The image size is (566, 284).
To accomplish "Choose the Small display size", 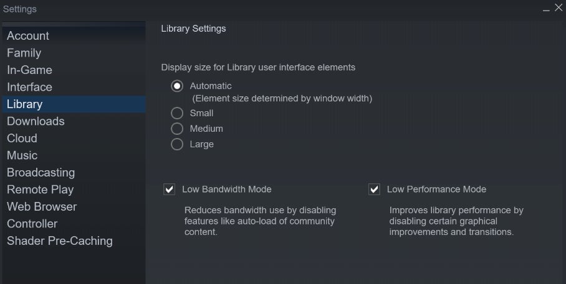I will (x=177, y=113).
